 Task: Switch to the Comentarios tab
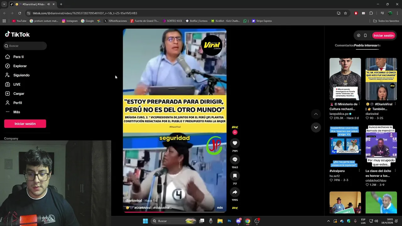pyautogui.click(x=344, y=45)
